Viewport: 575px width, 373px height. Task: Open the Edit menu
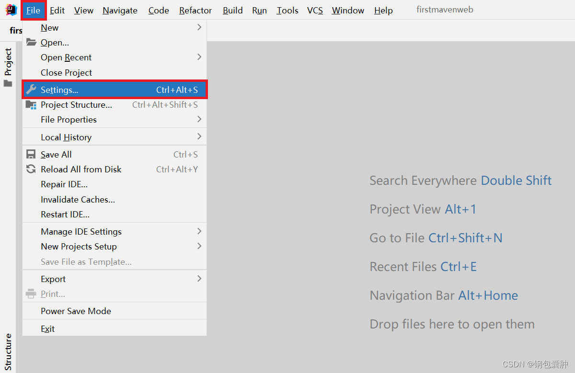tap(57, 10)
